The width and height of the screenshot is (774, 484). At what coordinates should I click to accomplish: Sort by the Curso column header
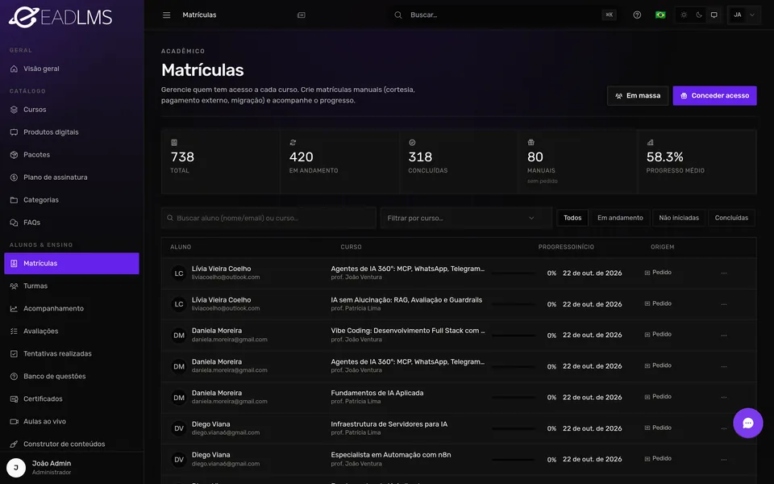click(x=351, y=247)
